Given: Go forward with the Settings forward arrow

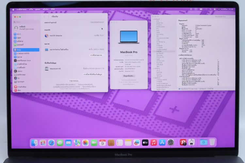Looking at the screenshot, I should coord(49,17).
